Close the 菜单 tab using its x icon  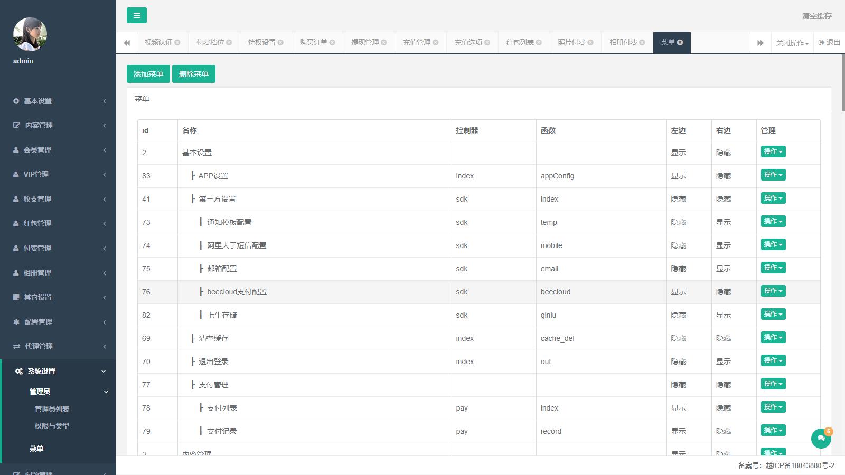click(x=680, y=43)
